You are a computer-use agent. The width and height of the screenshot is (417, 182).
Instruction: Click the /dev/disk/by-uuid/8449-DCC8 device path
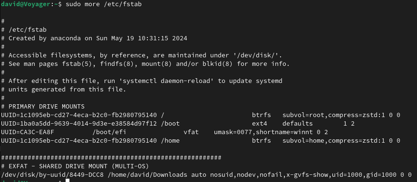[x=54, y=175]
